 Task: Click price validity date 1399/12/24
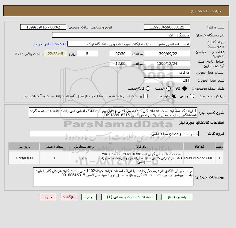[167, 63]
